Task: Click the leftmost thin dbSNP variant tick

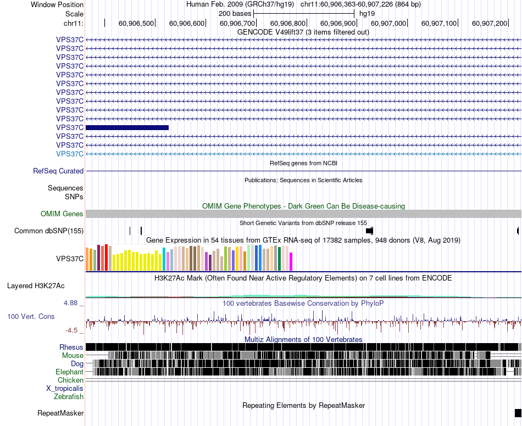Action: click(130, 231)
